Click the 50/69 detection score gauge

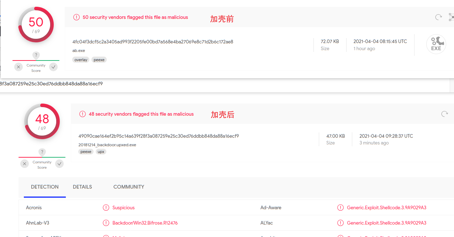click(36, 25)
